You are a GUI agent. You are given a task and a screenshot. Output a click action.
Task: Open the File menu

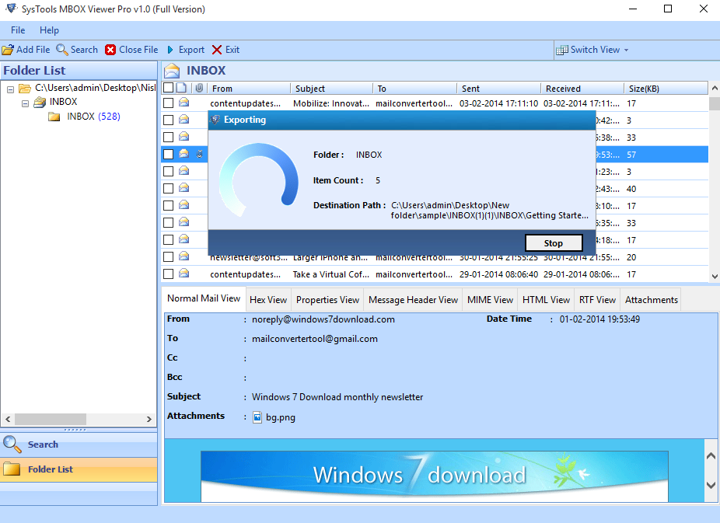[18, 30]
